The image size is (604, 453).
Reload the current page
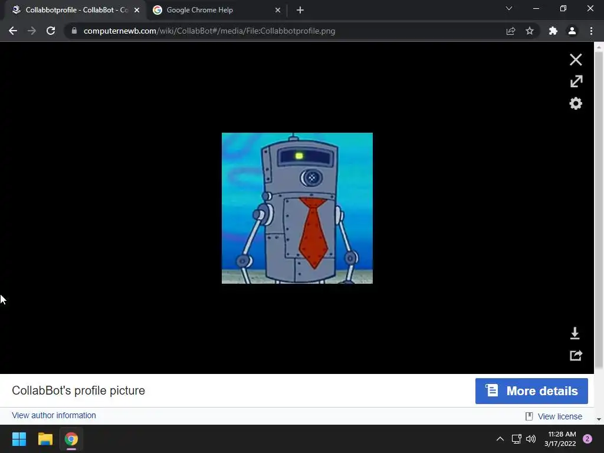(51, 31)
